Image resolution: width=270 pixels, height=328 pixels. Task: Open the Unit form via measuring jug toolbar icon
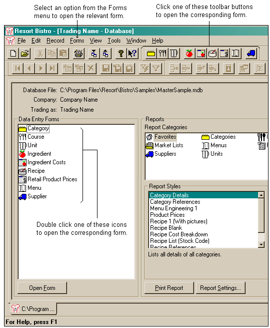[x=173, y=54]
